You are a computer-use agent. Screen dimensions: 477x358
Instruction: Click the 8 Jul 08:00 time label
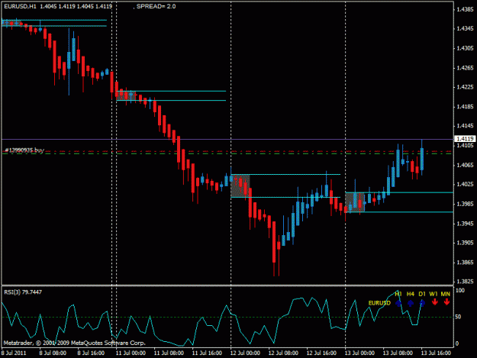53,353
